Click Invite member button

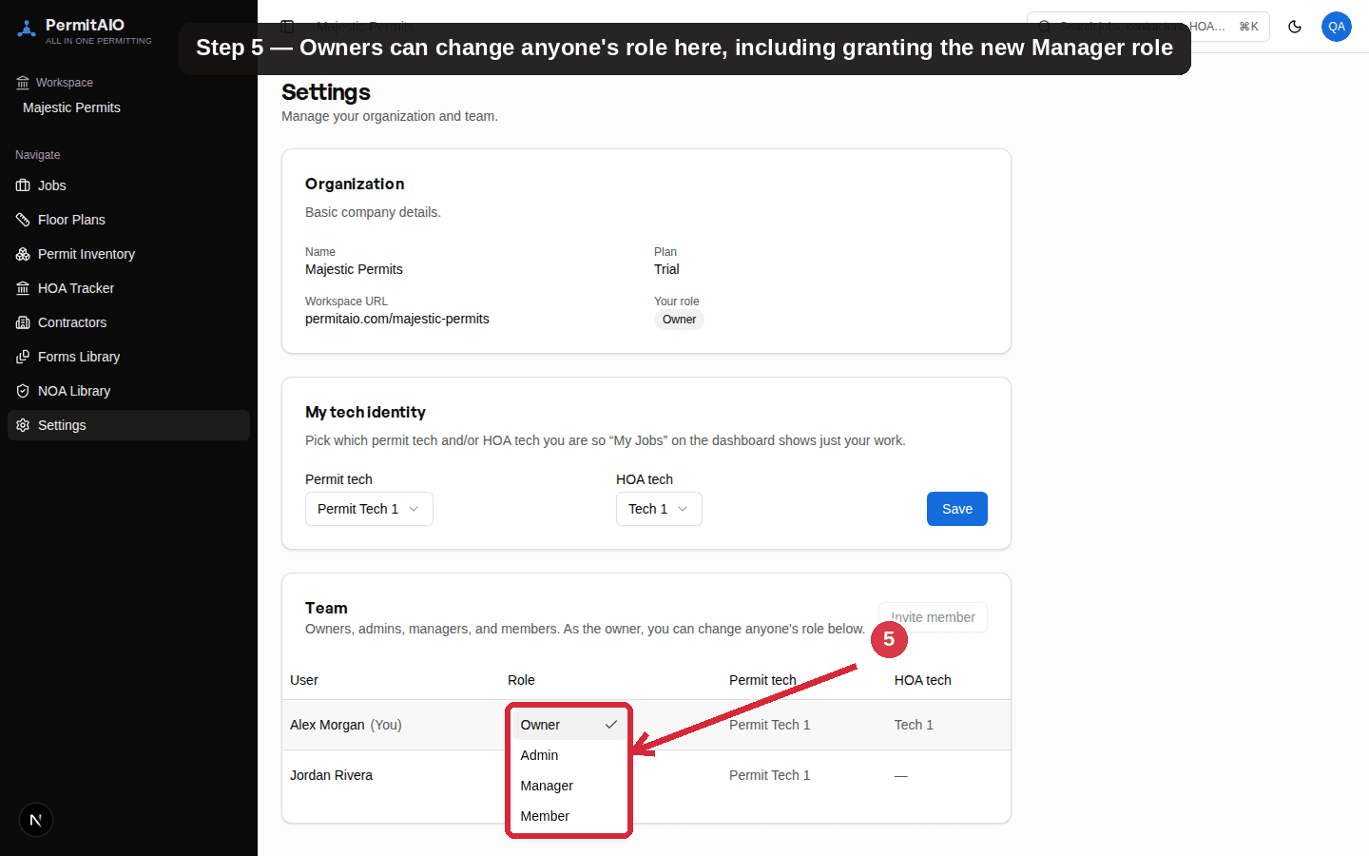(933, 617)
